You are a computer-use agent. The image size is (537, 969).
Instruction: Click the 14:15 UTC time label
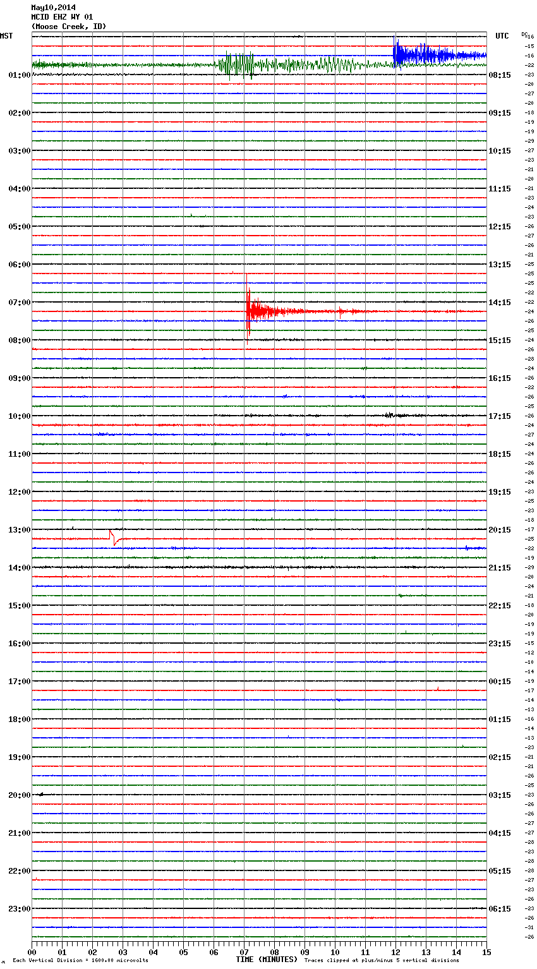[500, 303]
